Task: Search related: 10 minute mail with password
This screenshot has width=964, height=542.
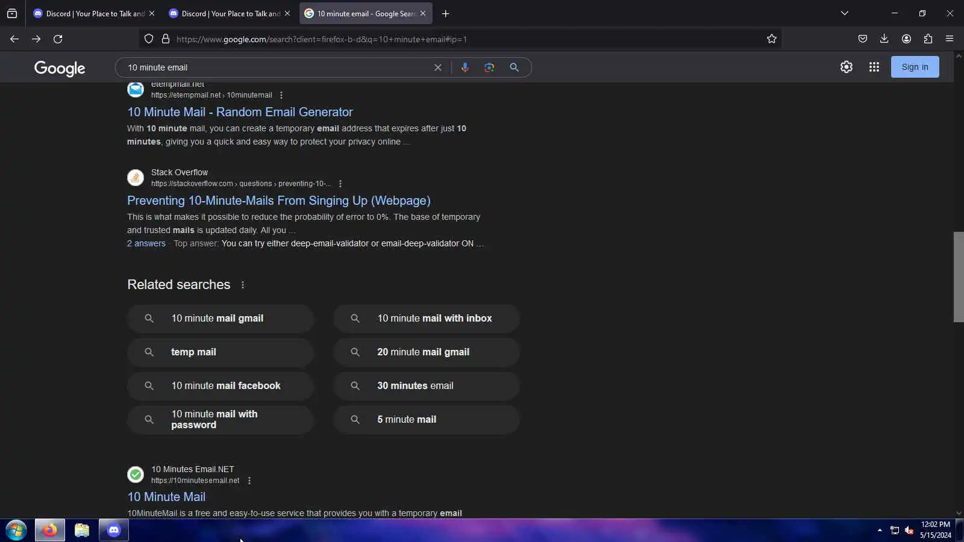Action: coord(221,420)
